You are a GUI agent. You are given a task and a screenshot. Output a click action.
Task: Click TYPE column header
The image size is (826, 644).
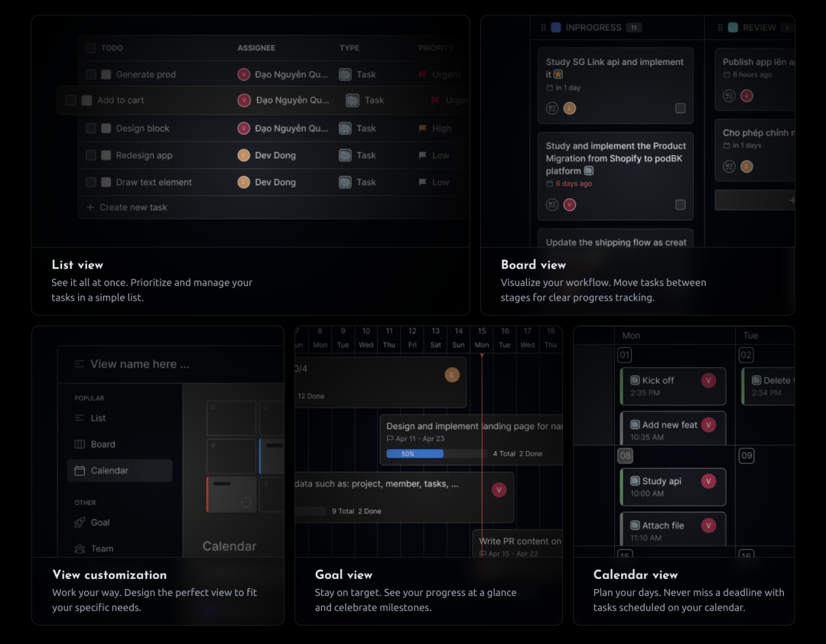tap(350, 48)
